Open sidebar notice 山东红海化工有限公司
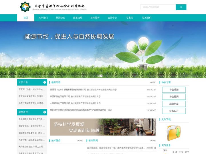The height and width of the screenshot is (154, 206). pyautogui.click(x=32, y=103)
